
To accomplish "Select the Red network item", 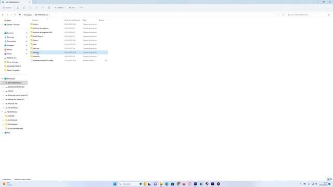I will click(8, 133).
